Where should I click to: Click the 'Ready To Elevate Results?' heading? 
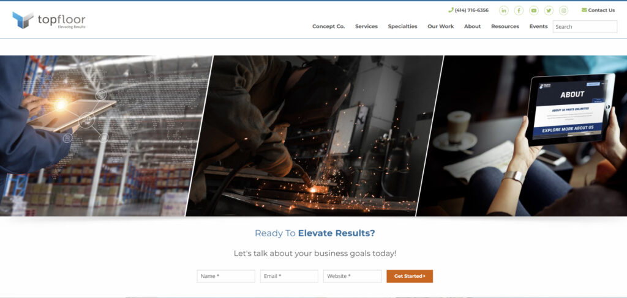click(315, 233)
